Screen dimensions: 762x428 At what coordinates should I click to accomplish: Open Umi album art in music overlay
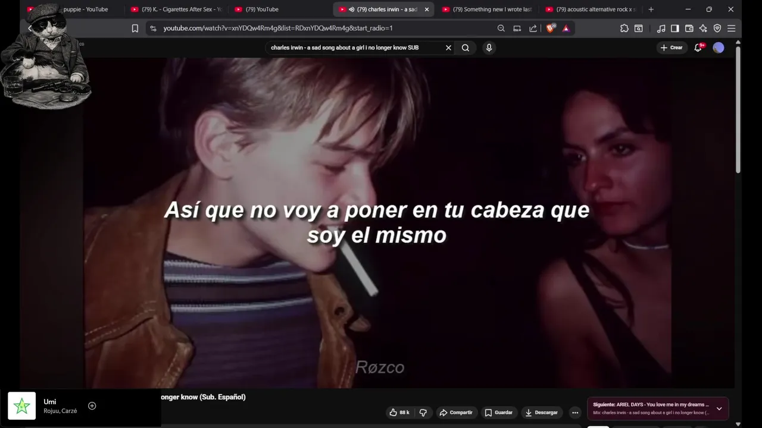pyautogui.click(x=22, y=406)
